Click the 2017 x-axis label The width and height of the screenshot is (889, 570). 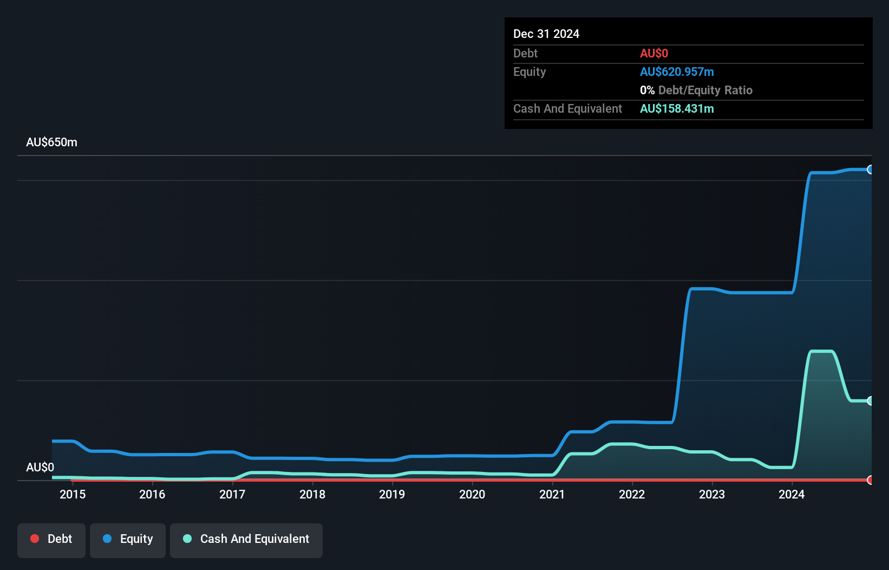click(x=232, y=494)
